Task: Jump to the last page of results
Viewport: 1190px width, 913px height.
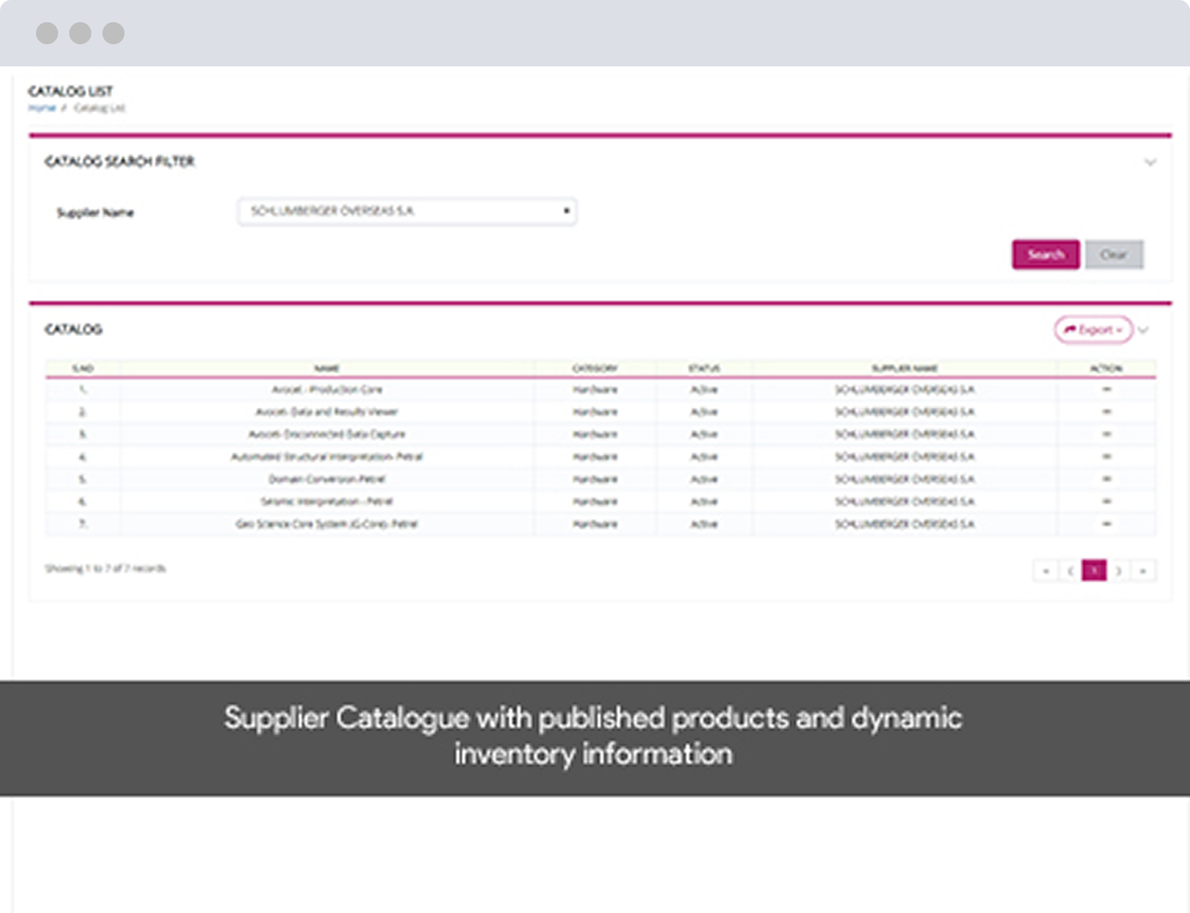Action: pos(1143,571)
